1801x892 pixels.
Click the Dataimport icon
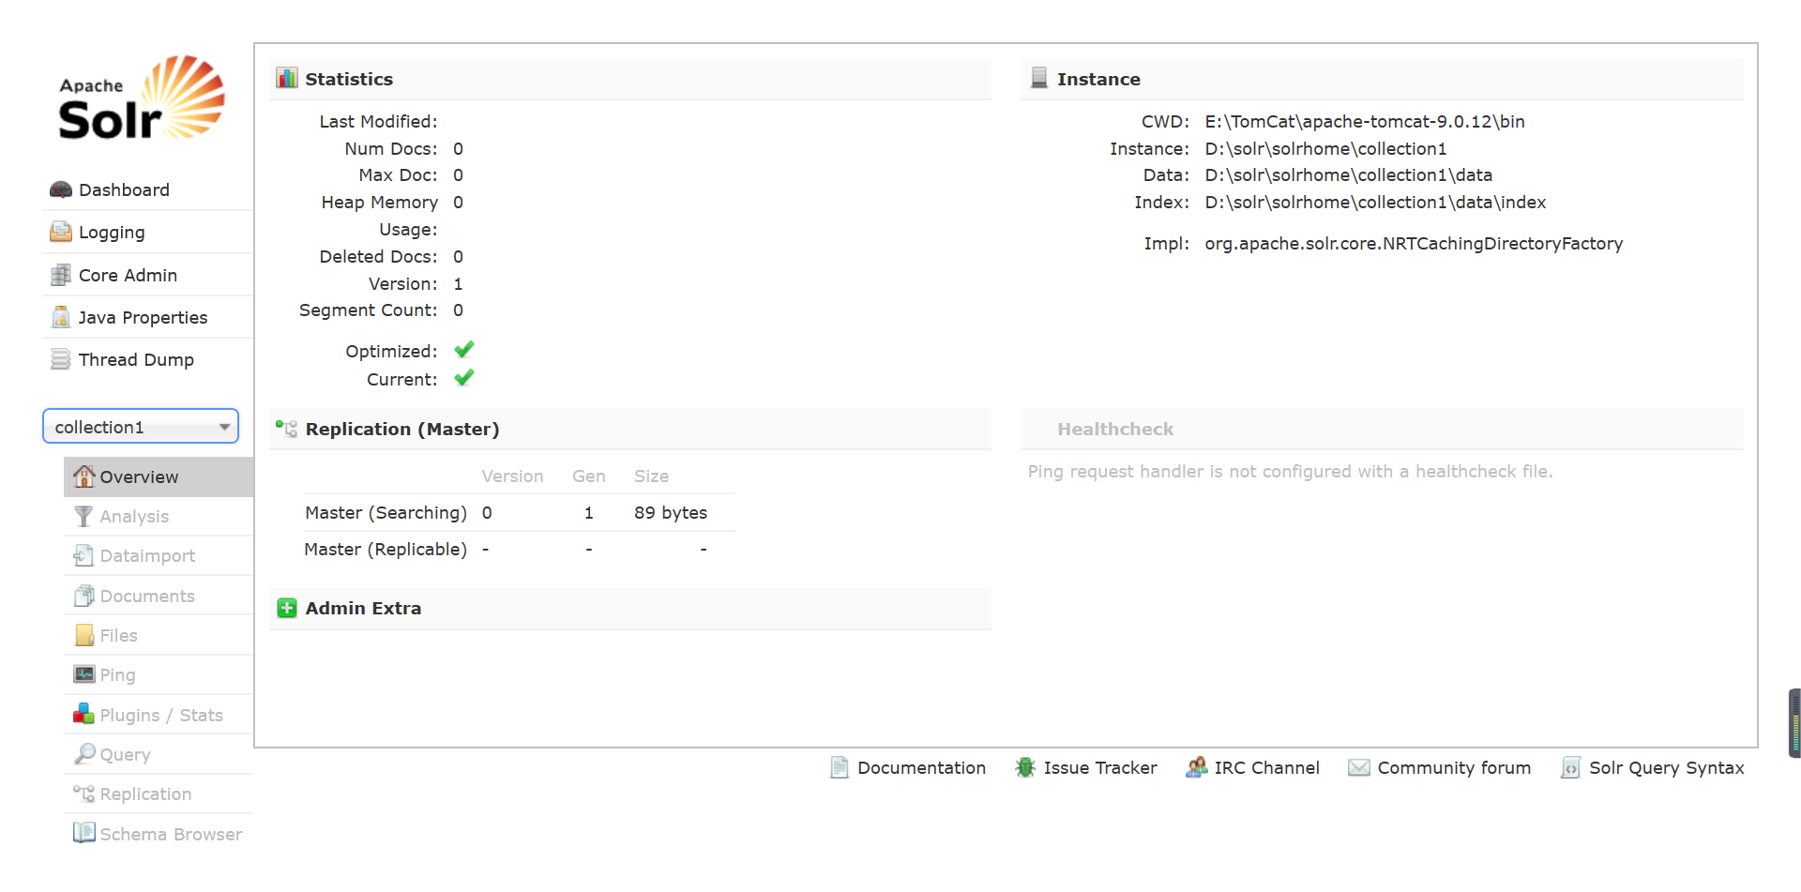coord(84,555)
